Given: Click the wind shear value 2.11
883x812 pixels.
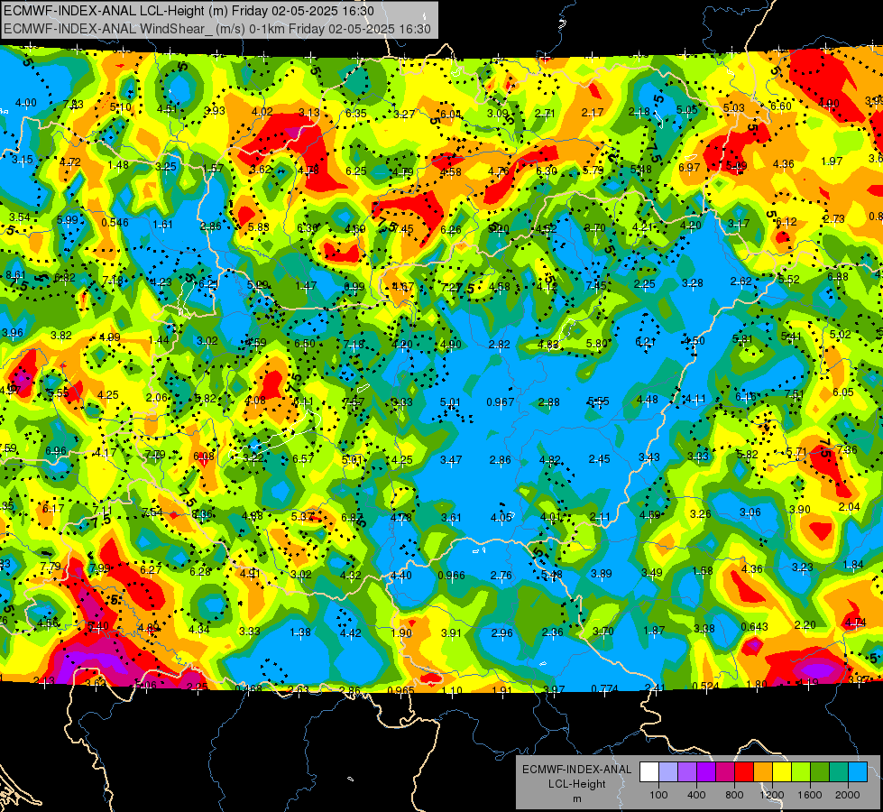Looking at the screenshot, I should click(x=600, y=517).
